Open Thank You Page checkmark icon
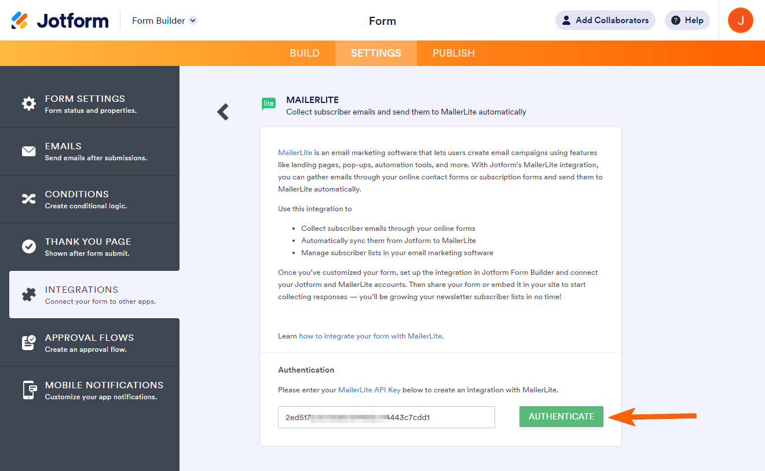Viewport: 765px width, 471px height. (x=29, y=246)
